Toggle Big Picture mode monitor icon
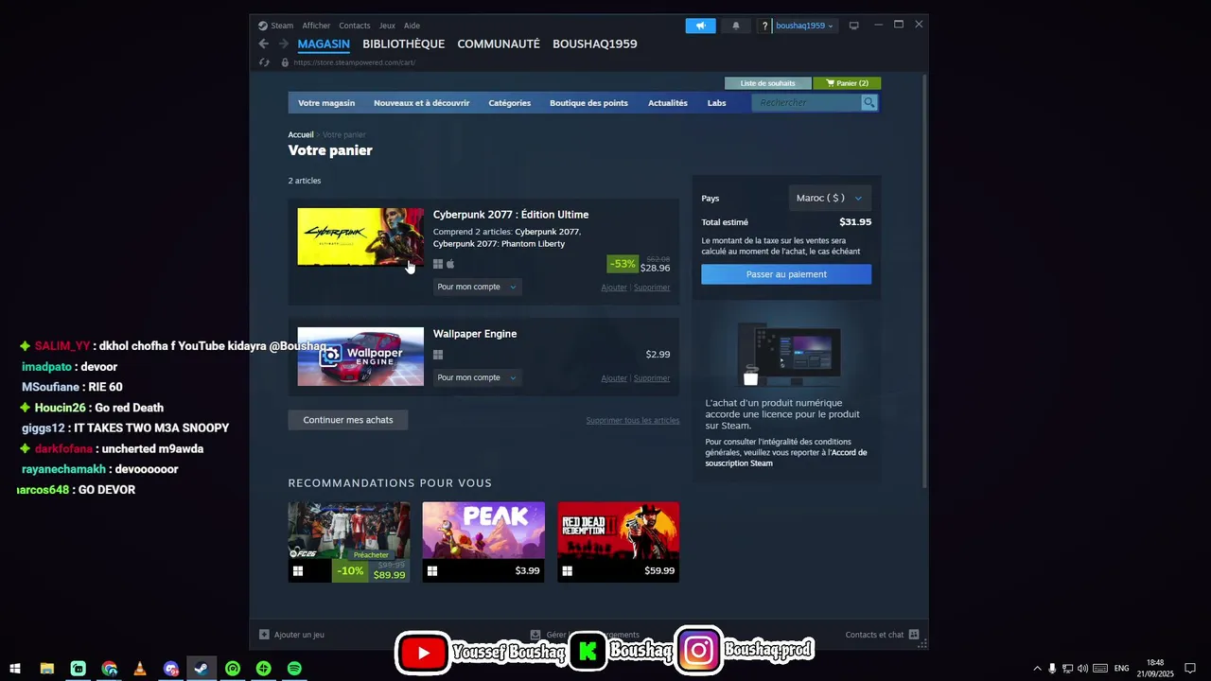 (x=853, y=26)
